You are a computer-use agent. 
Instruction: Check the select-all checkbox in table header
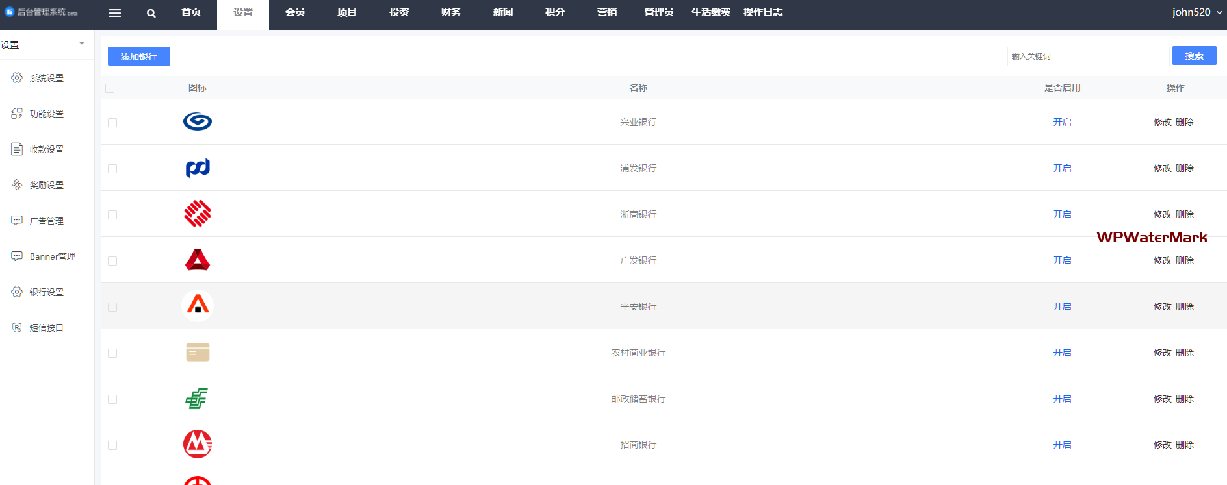[x=110, y=88]
